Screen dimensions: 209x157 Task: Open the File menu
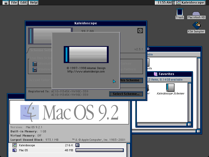(x=14, y=3)
